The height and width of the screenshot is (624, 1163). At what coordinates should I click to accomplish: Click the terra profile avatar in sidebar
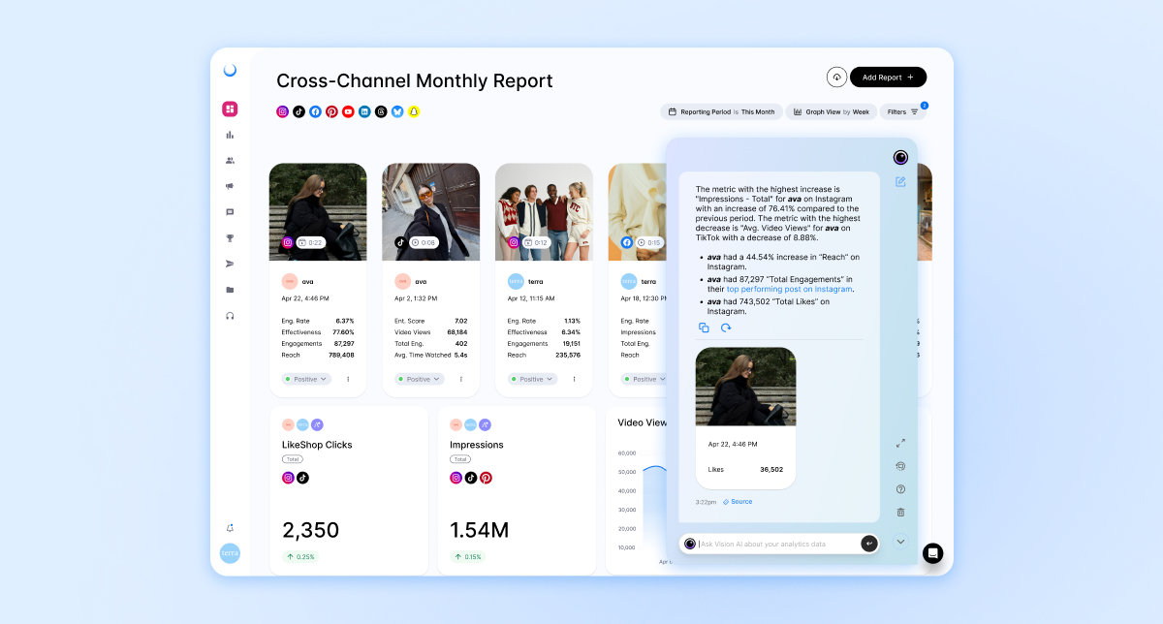230,553
